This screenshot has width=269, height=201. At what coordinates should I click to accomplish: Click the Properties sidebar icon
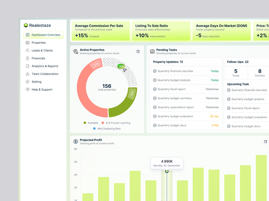[x=27, y=43]
